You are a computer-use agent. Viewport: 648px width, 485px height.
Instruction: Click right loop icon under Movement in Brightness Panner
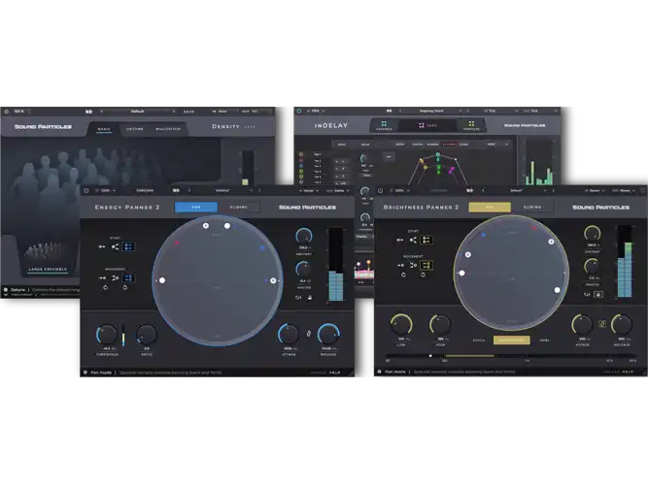pos(423,275)
